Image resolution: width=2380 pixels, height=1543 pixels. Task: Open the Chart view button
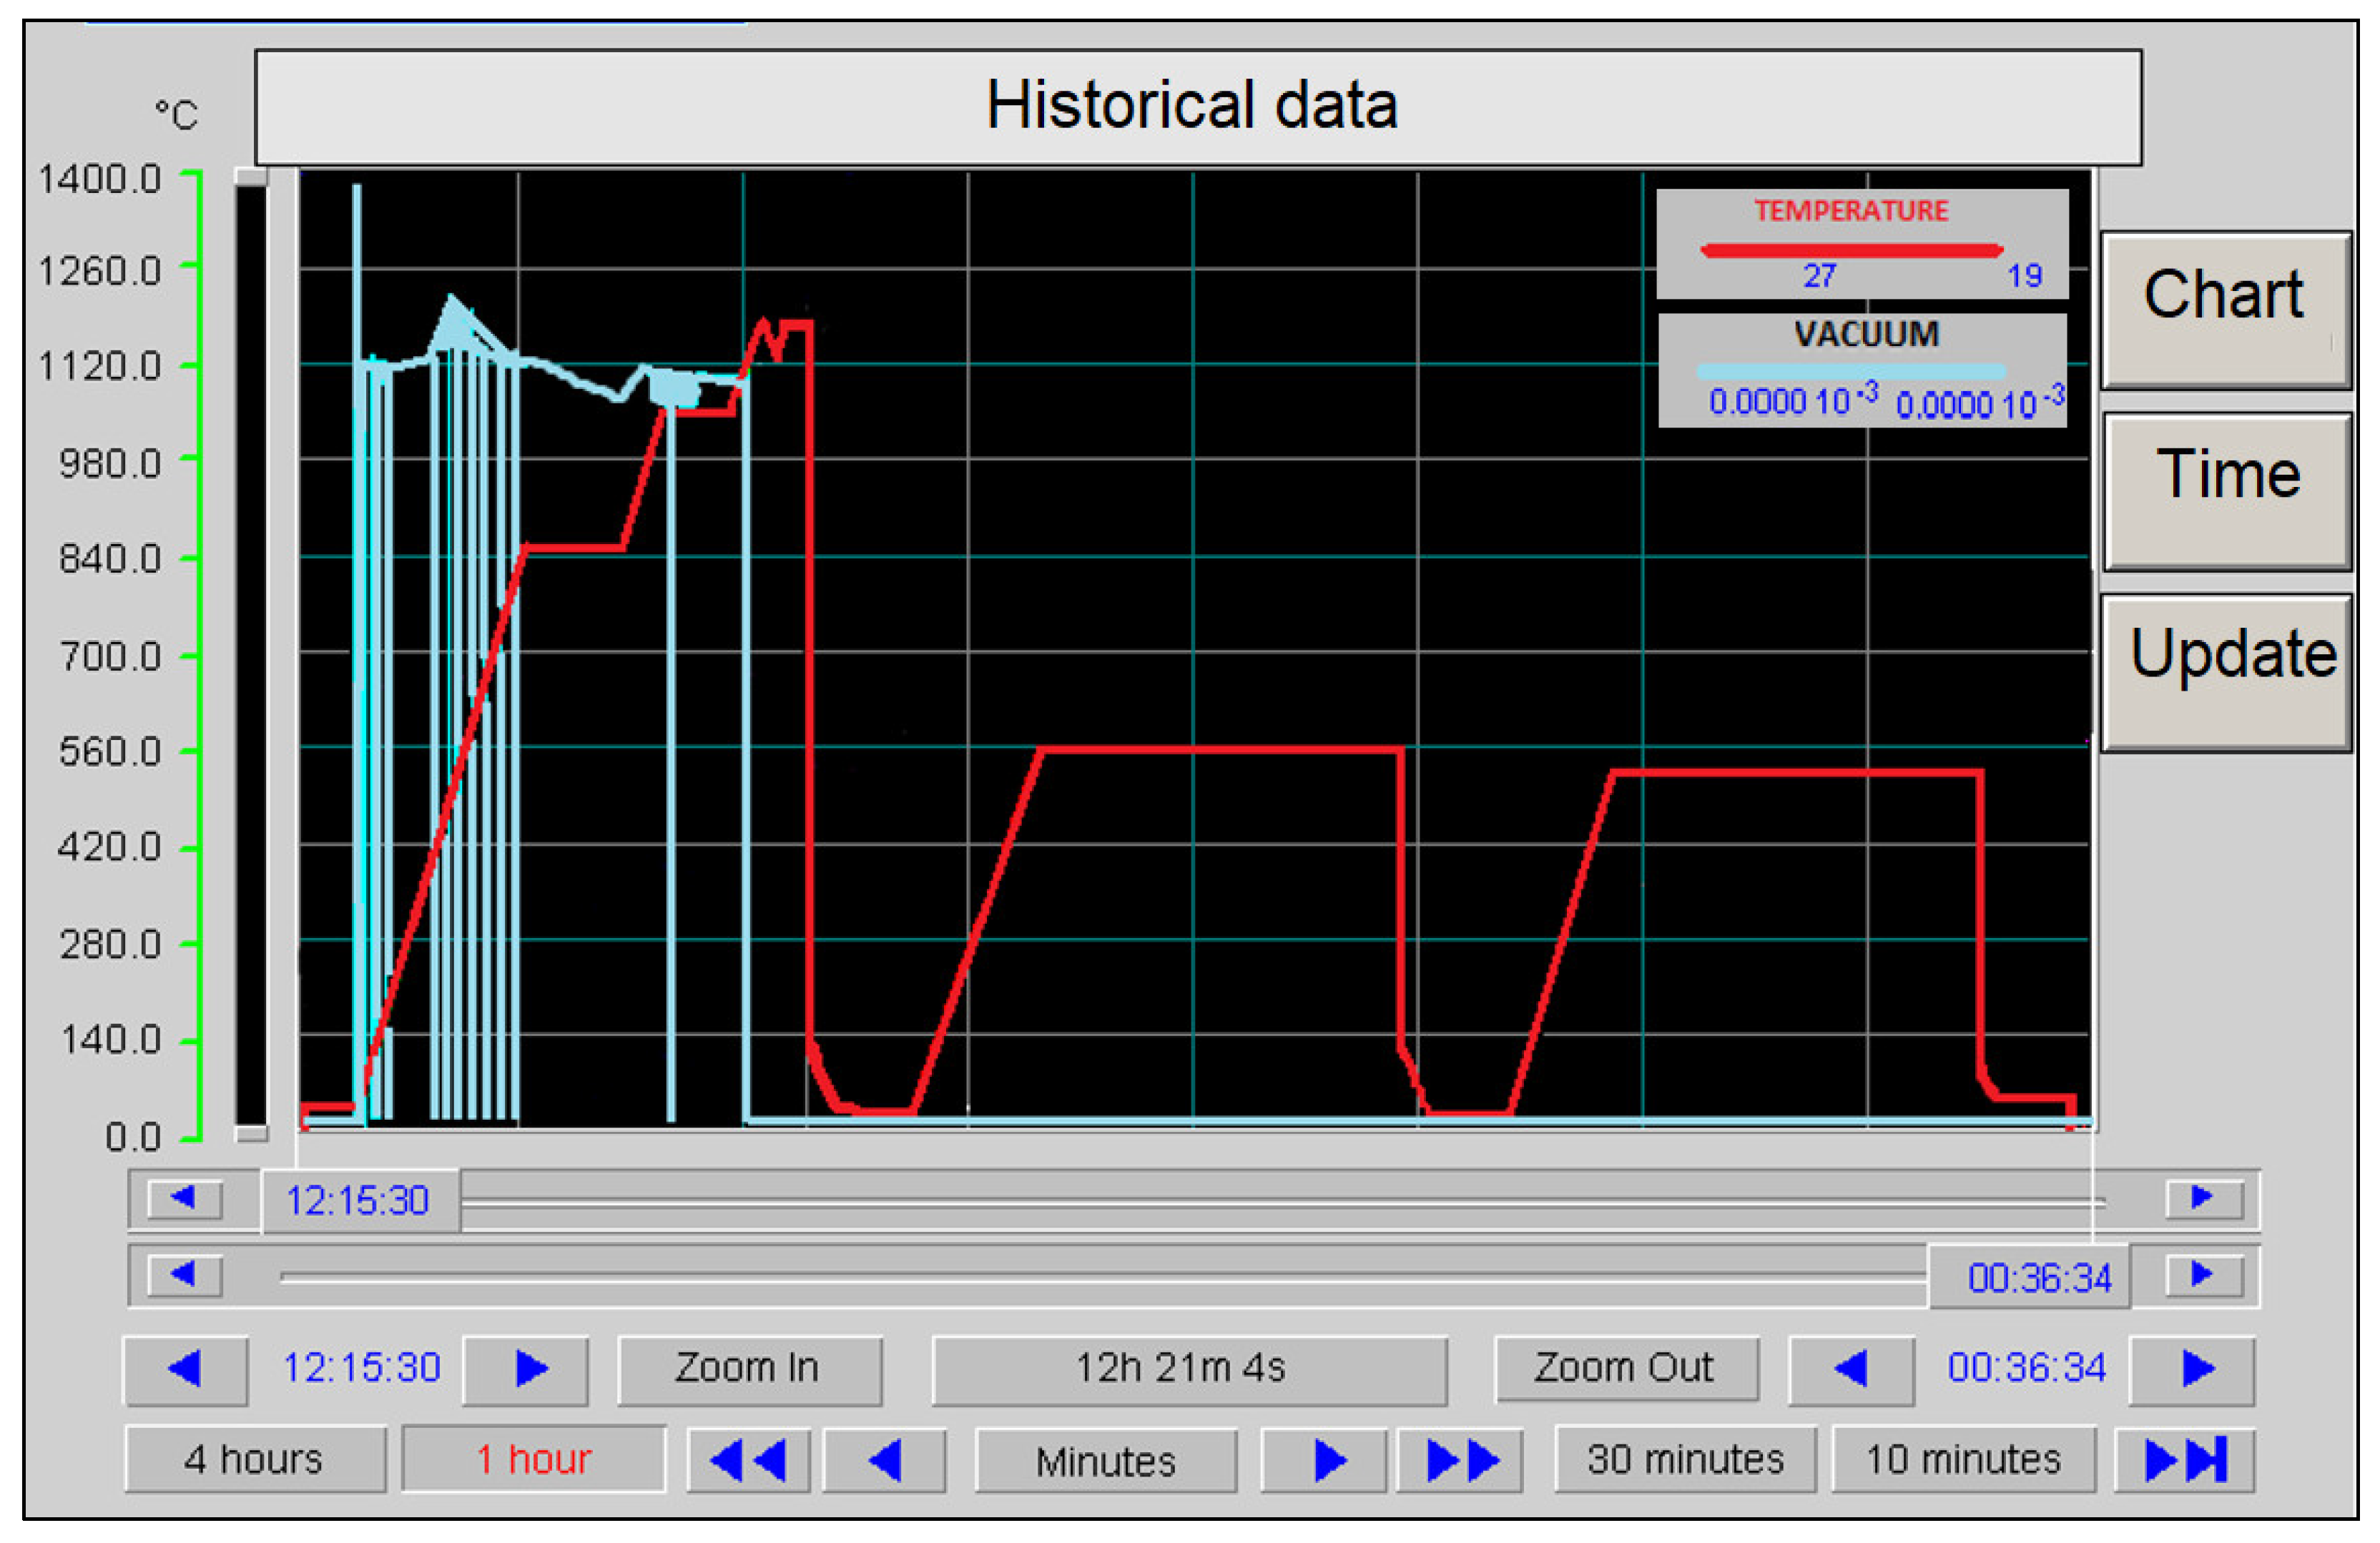2226,310
